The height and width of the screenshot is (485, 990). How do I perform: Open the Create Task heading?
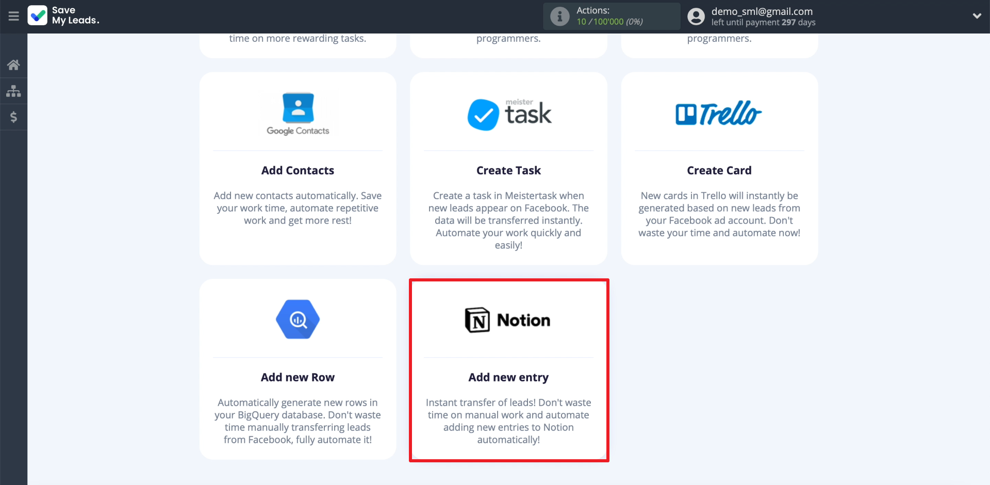(x=508, y=171)
